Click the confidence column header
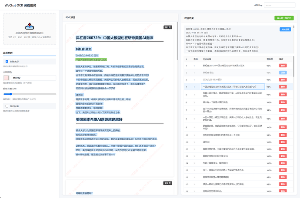300x198 pixels. [270, 59]
